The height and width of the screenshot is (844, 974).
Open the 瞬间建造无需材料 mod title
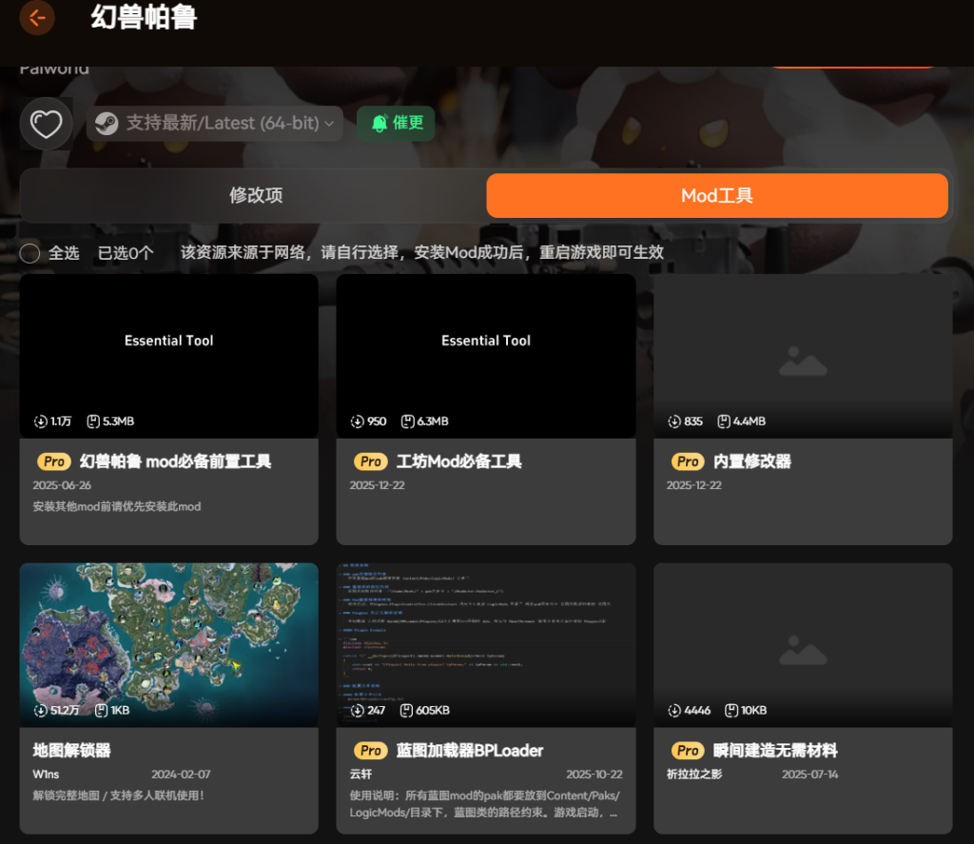[775, 751]
